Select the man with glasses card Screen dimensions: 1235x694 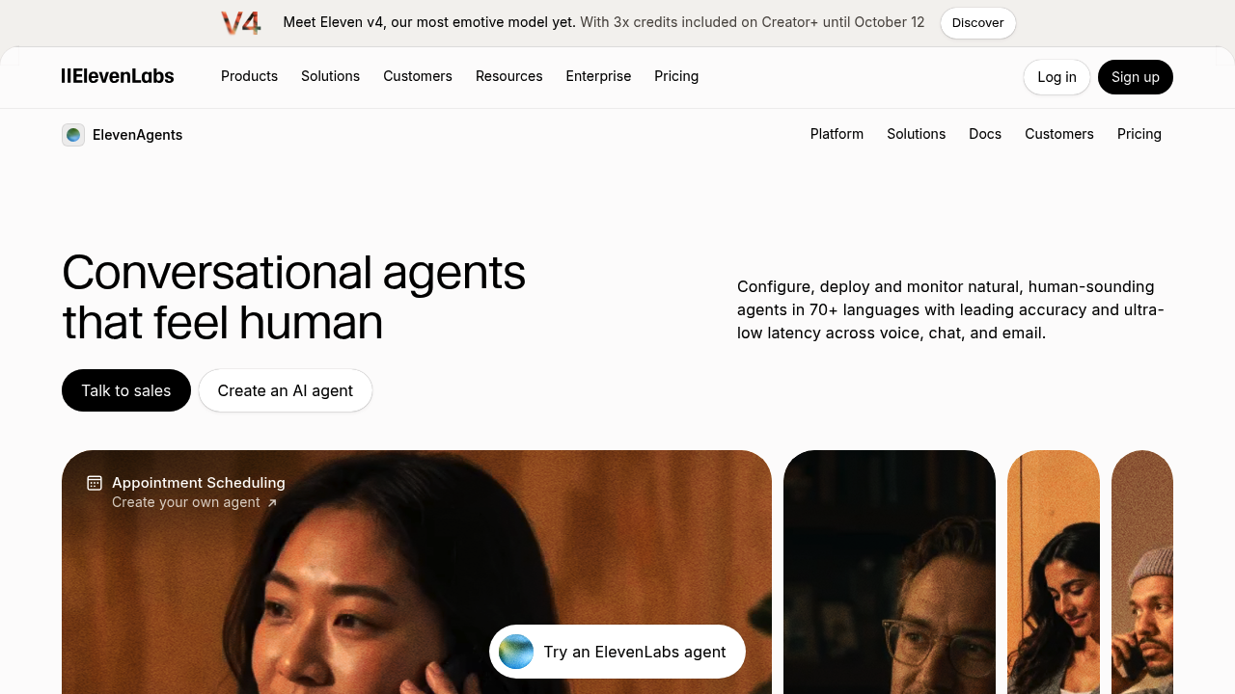[890, 573]
